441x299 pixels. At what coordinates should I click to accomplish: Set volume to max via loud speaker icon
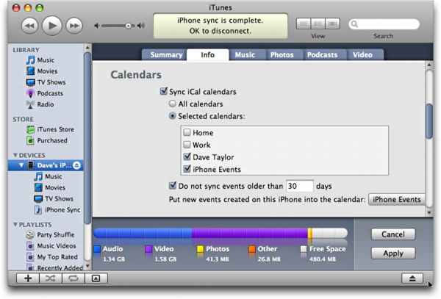[x=141, y=26]
